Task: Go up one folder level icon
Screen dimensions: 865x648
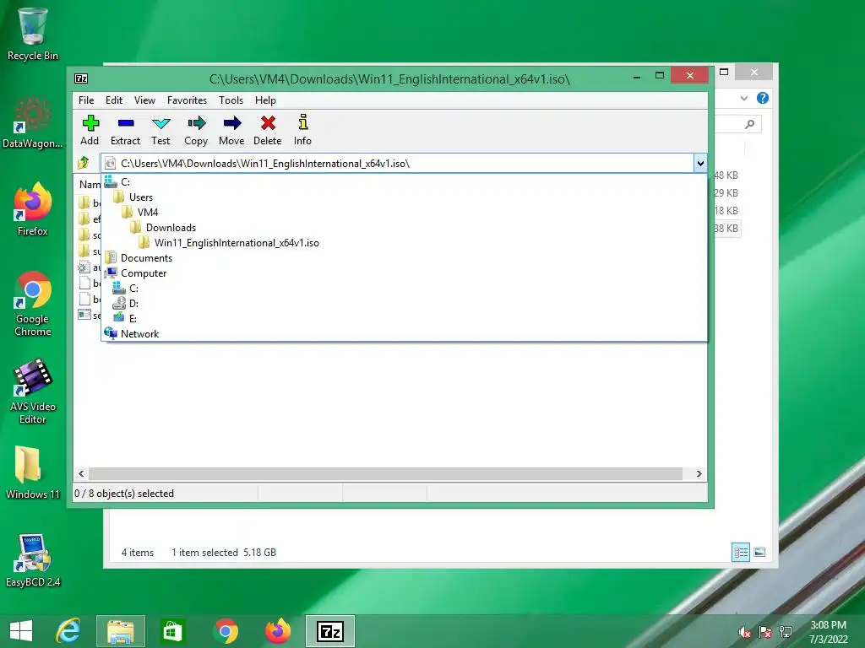Action: pos(84,163)
